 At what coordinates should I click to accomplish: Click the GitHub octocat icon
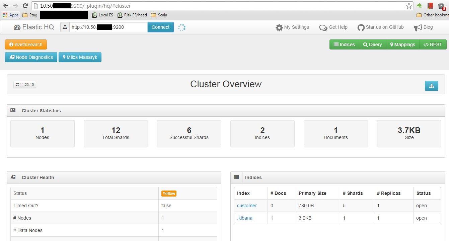361,27
